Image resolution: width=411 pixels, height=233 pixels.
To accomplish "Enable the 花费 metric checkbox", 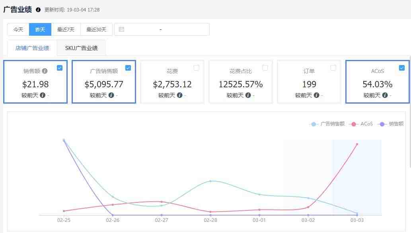I will pos(197,68).
